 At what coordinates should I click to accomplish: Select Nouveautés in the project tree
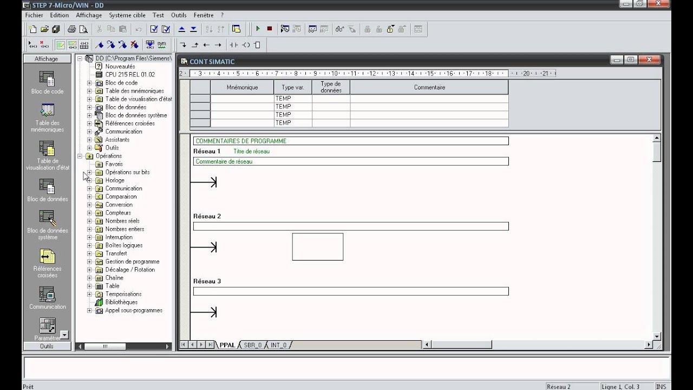coord(120,67)
